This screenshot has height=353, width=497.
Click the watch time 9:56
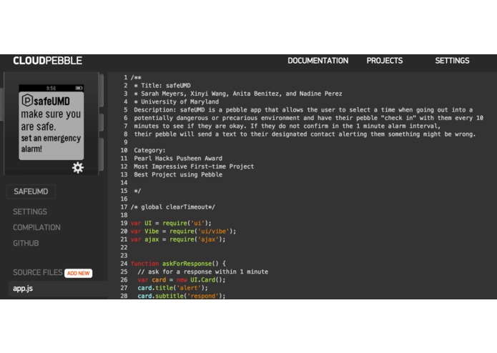click(x=51, y=89)
